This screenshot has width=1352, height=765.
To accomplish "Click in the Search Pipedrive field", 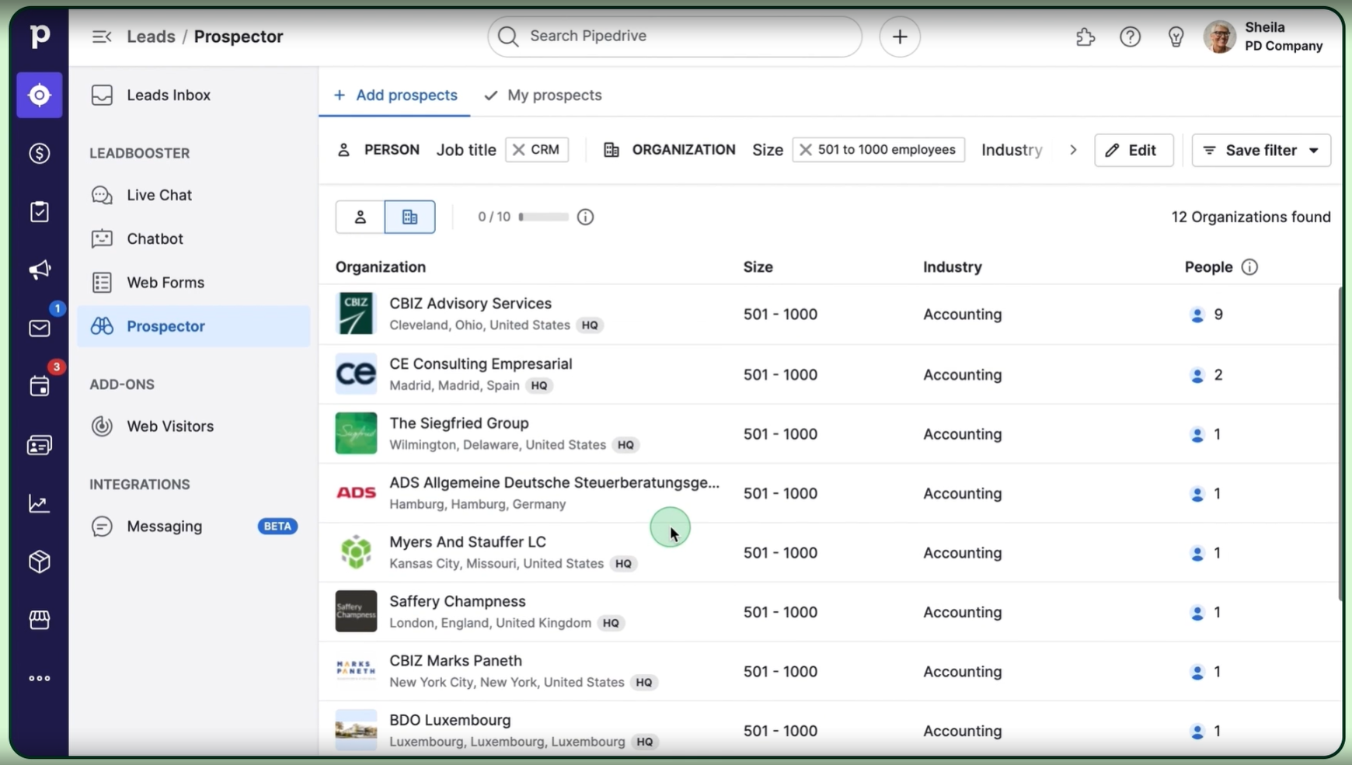I will point(674,37).
